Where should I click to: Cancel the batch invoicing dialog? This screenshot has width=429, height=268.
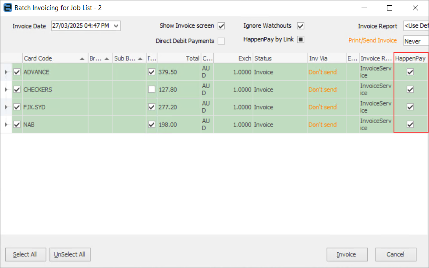tap(395, 254)
